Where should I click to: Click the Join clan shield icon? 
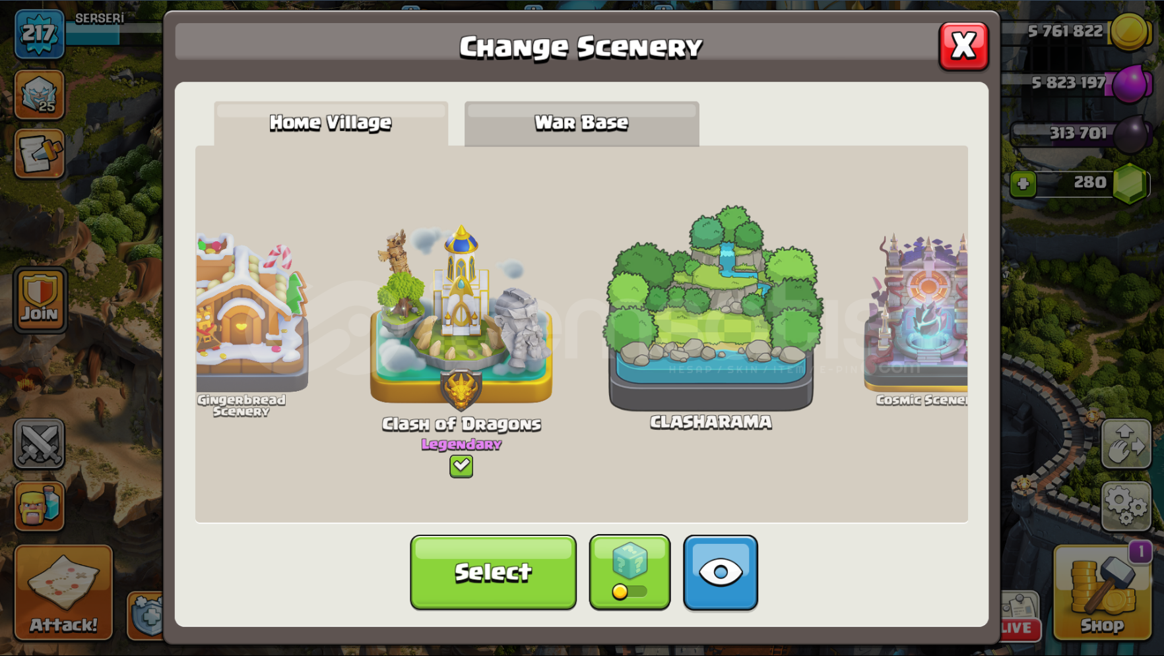tap(40, 300)
